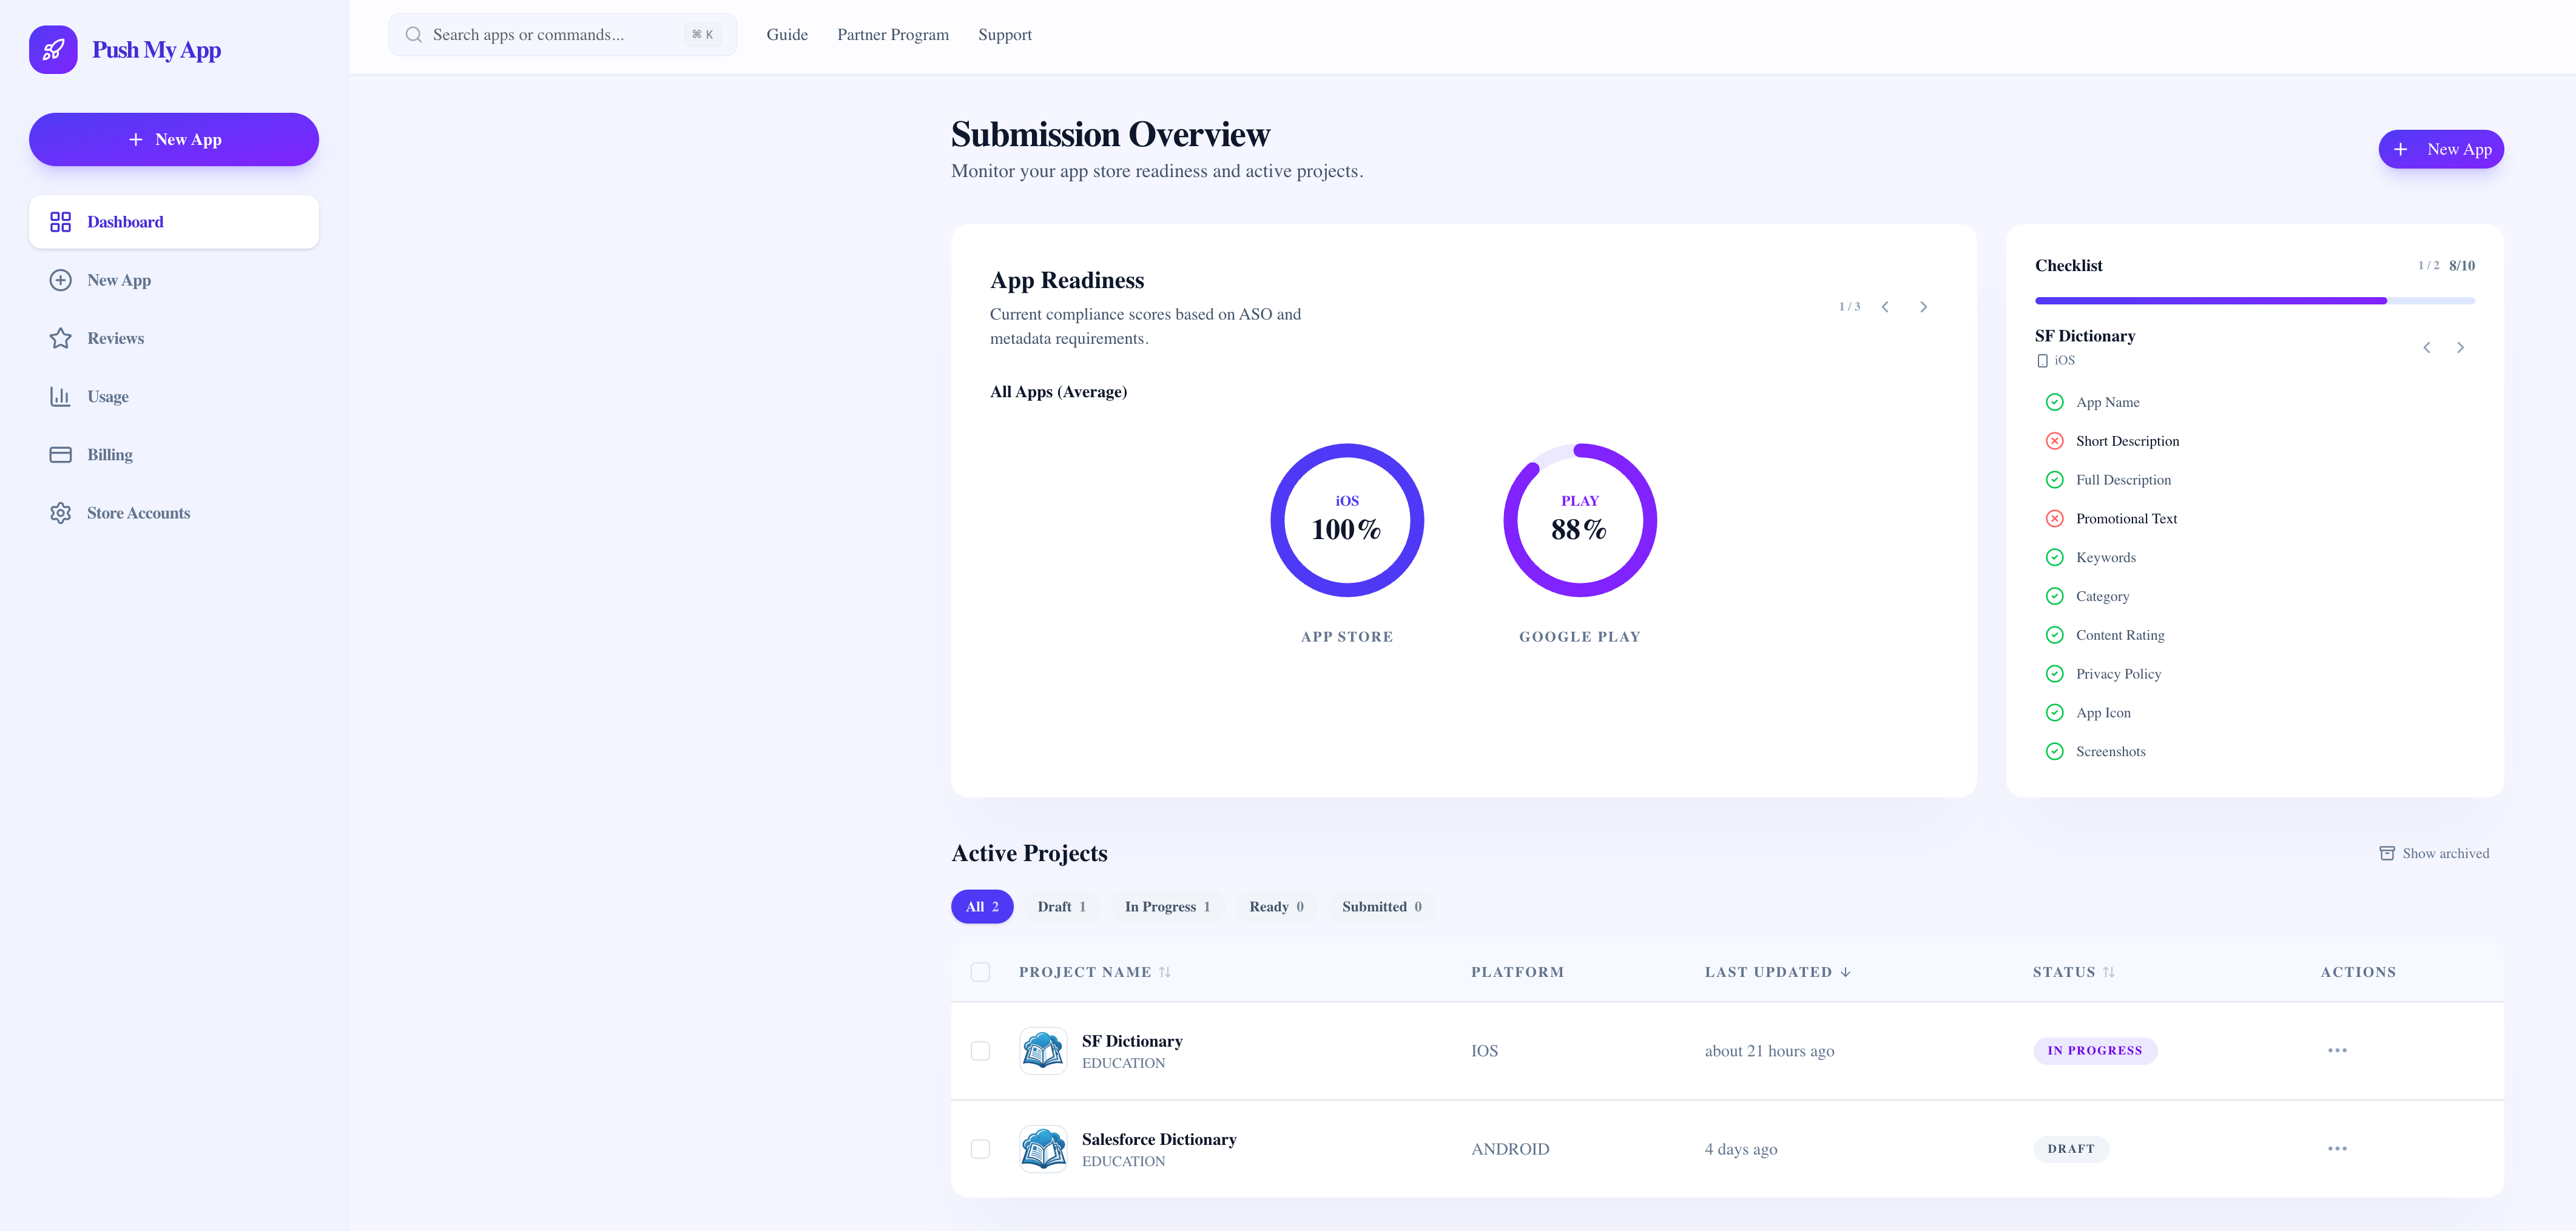
Task: Open the Partner Program link
Action: click(892, 35)
